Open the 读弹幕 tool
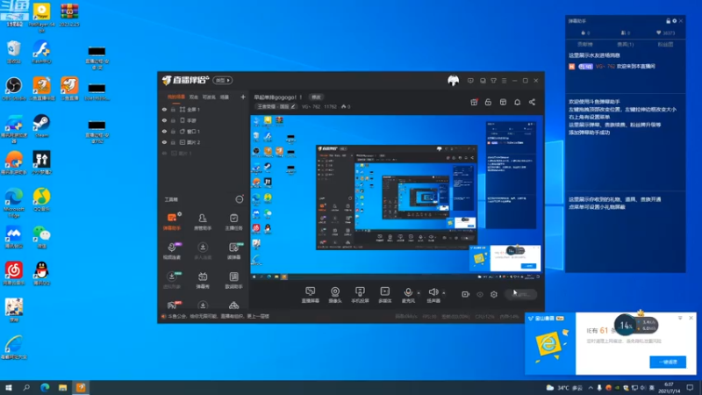 [x=233, y=251]
